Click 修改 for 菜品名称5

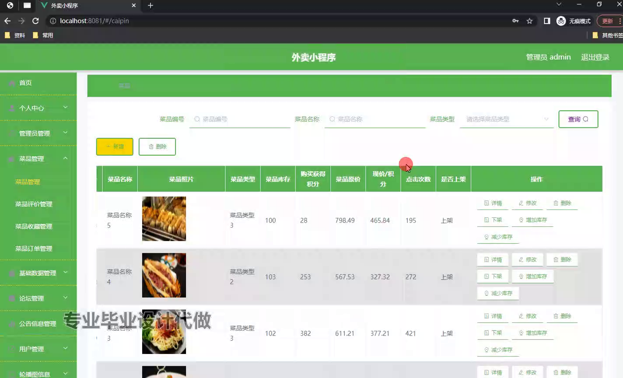pos(527,203)
